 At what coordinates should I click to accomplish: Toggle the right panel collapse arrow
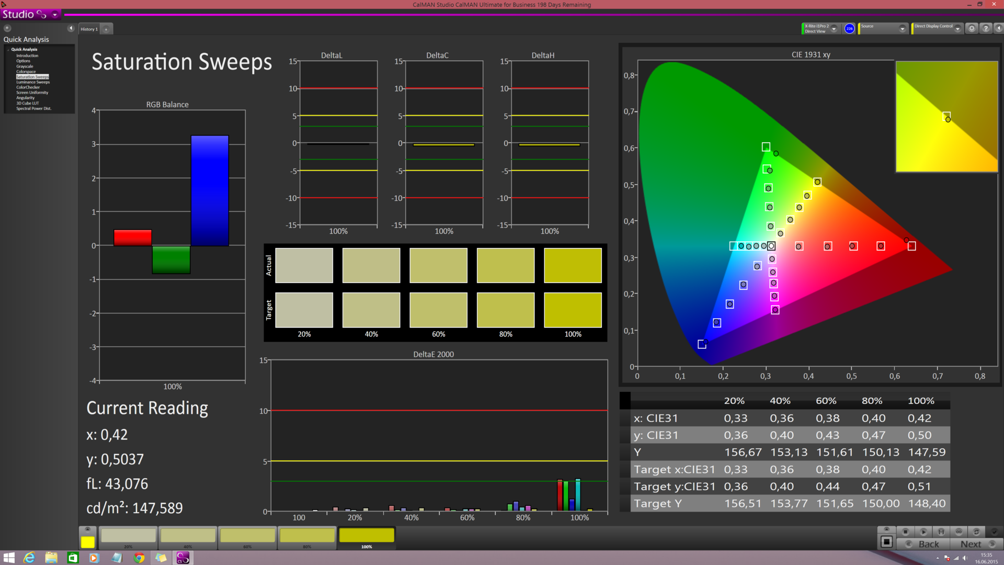(x=998, y=29)
